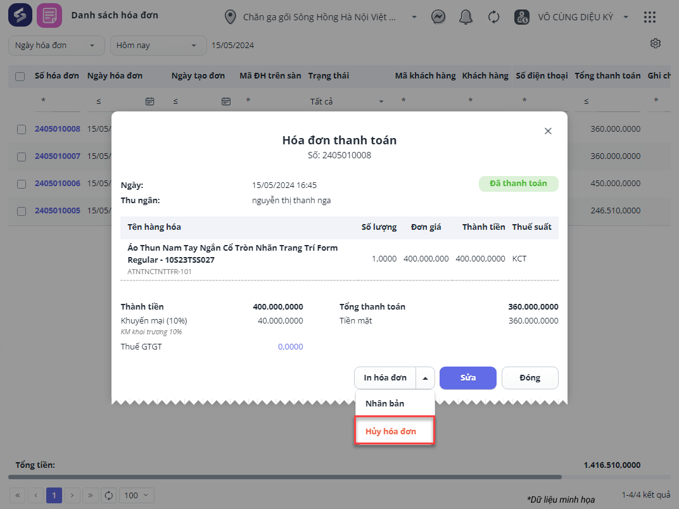The image size is (679, 509).
Task: Select Nhân bản from the menu
Action: 395,403
